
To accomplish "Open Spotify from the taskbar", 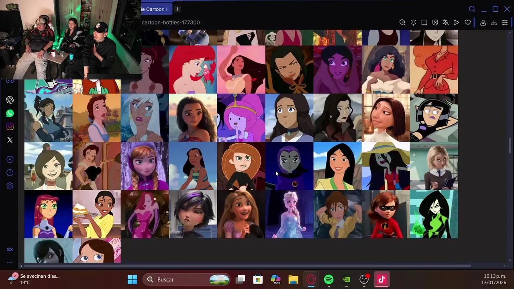I will pyautogui.click(x=328, y=279).
